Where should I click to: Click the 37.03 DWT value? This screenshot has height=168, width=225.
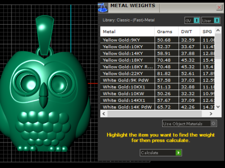(188, 80)
